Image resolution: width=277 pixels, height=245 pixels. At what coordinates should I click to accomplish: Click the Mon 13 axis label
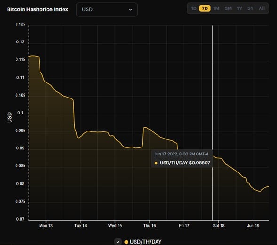pyautogui.click(x=46, y=226)
